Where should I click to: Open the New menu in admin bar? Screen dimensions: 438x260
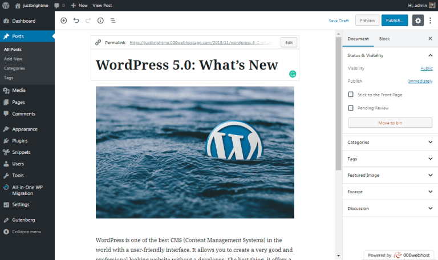pos(79,5)
